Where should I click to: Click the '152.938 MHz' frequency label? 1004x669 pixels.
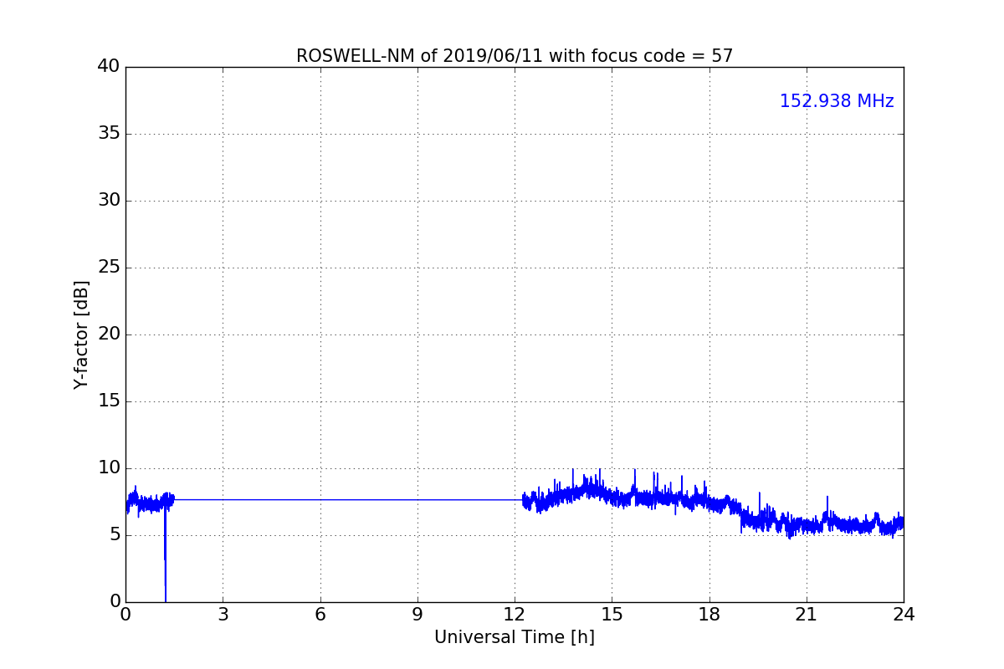[837, 101]
